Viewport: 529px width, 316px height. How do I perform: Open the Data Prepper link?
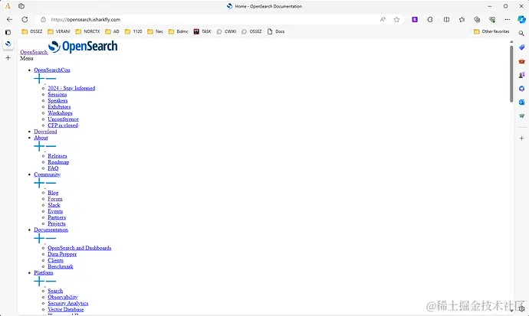[x=62, y=254]
